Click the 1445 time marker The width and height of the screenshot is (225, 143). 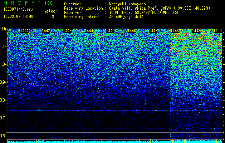coord(110,31)
